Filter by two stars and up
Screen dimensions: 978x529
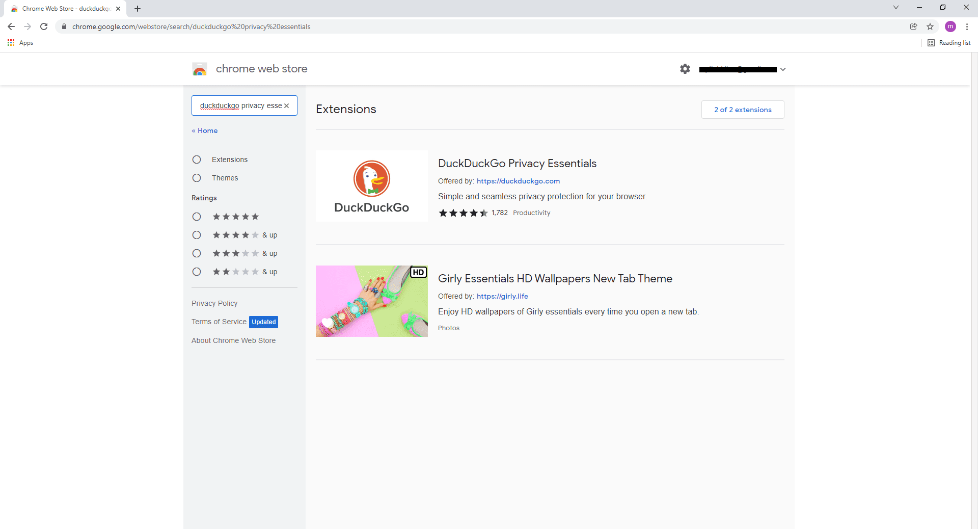pyautogui.click(x=197, y=272)
